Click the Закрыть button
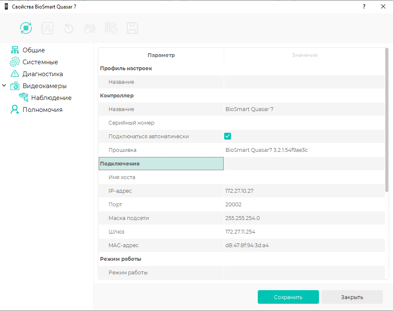 352,297
